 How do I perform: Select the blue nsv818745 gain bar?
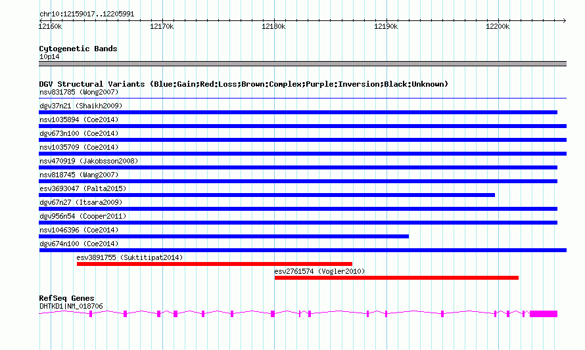point(298,181)
